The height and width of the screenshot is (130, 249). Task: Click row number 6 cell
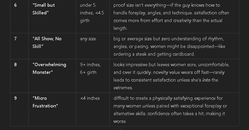[x=15, y=5]
